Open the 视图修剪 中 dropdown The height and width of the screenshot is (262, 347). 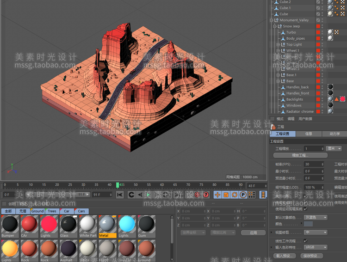[x=316, y=232]
